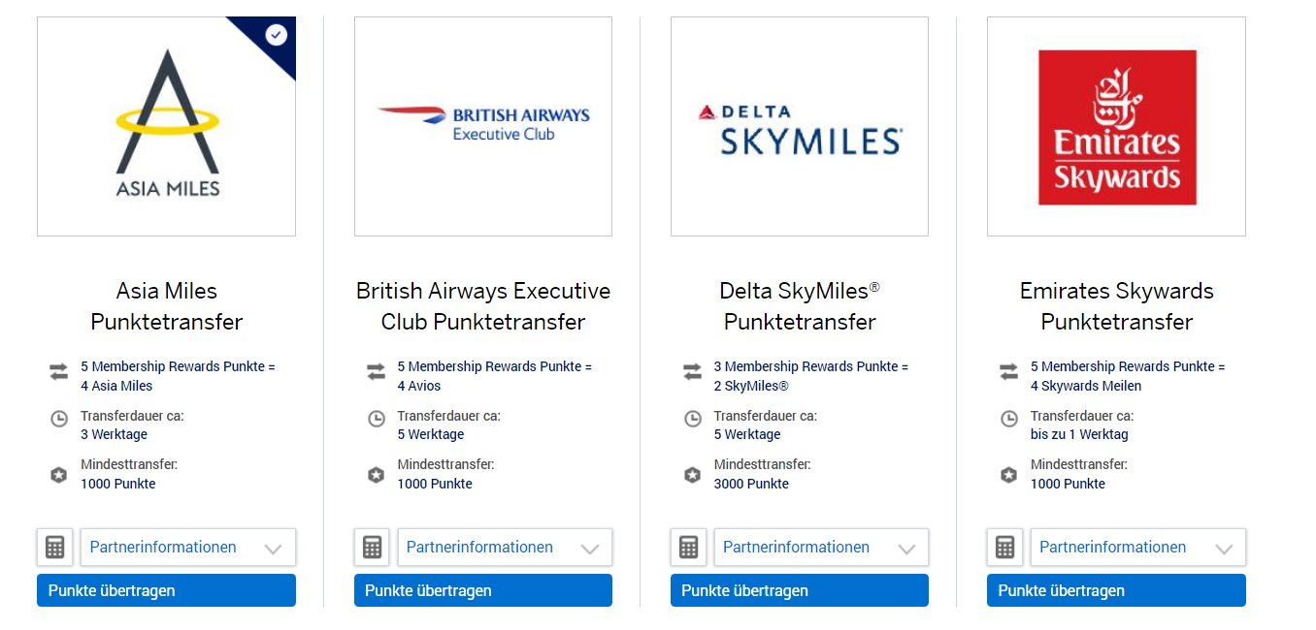
Task: Expand Partnerinformationen under Emirates Skywards
Action: click(x=1136, y=547)
